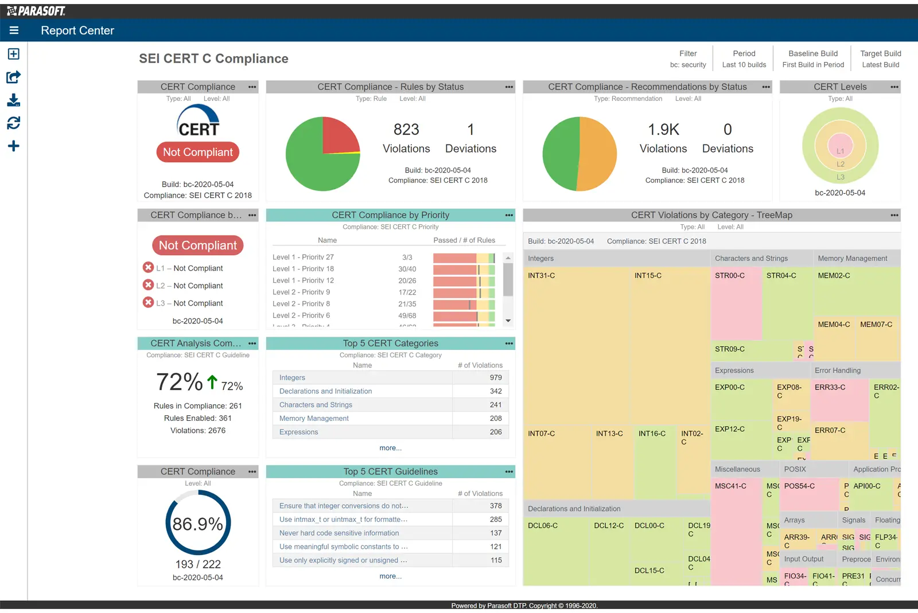Click the large Not Compliant badge above L1
The image size is (918, 613).
(x=198, y=245)
